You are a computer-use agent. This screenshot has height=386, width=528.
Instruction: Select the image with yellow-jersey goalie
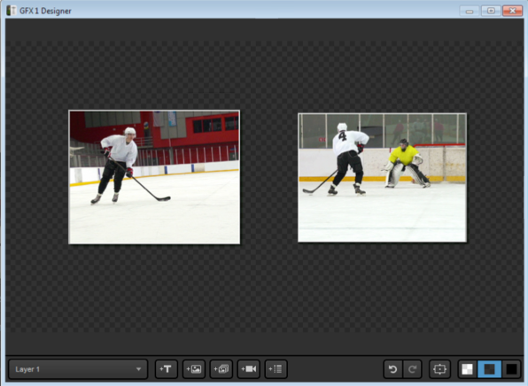coord(382,177)
